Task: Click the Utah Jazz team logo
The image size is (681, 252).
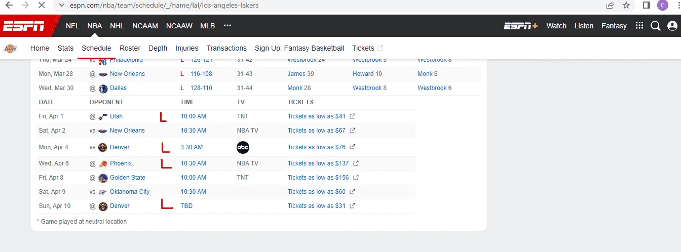Action: pos(103,116)
